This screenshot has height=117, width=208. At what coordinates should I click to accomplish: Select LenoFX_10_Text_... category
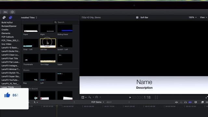coord(10,84)
